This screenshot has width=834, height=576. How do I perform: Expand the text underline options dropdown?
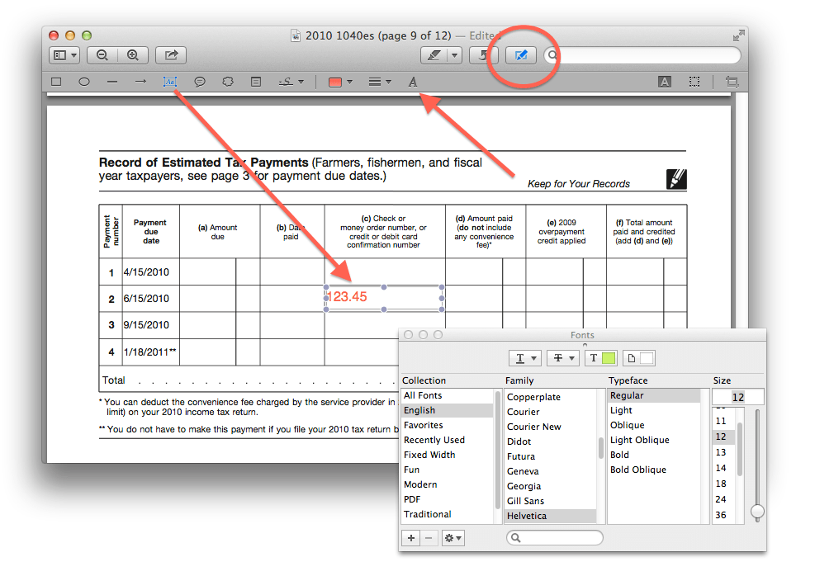(525, 358)
